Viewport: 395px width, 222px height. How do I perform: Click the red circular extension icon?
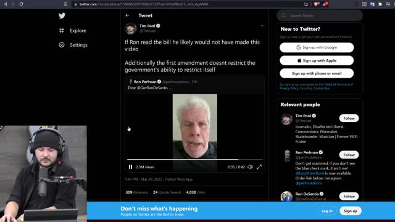point(364,4)
